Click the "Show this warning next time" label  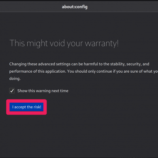pyautogui.click(x=43, y=91)
